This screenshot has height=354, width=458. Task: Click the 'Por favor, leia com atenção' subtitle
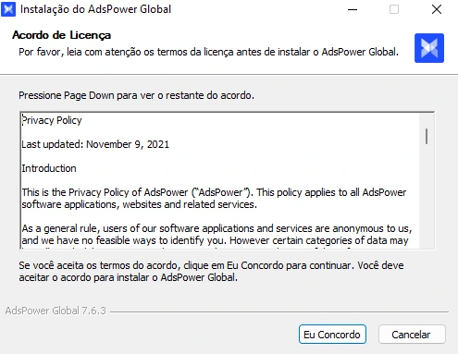pyautogui.click(x=208, y=52)
